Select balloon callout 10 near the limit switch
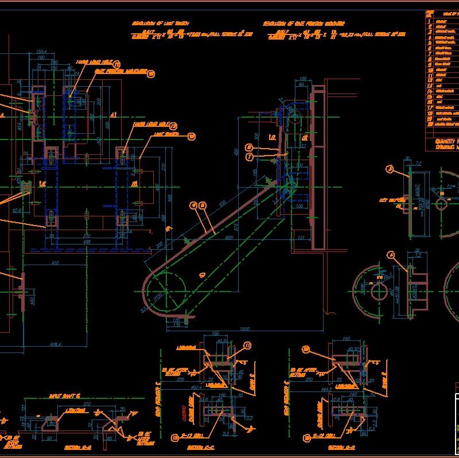This screenshot has width=459, height=458. (190, 137)
